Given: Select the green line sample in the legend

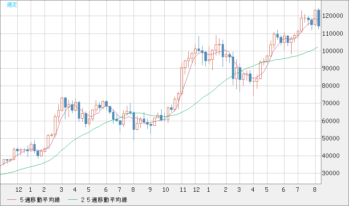Looking at the screenshot, I should (x=73, y=200).
